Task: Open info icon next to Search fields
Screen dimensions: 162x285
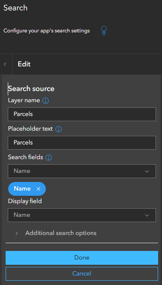Action: pyautogui.click(x=48, y=157)
